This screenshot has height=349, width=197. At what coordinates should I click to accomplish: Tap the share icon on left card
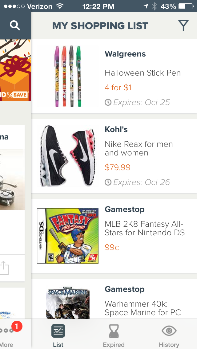click(x=4, y=268)
